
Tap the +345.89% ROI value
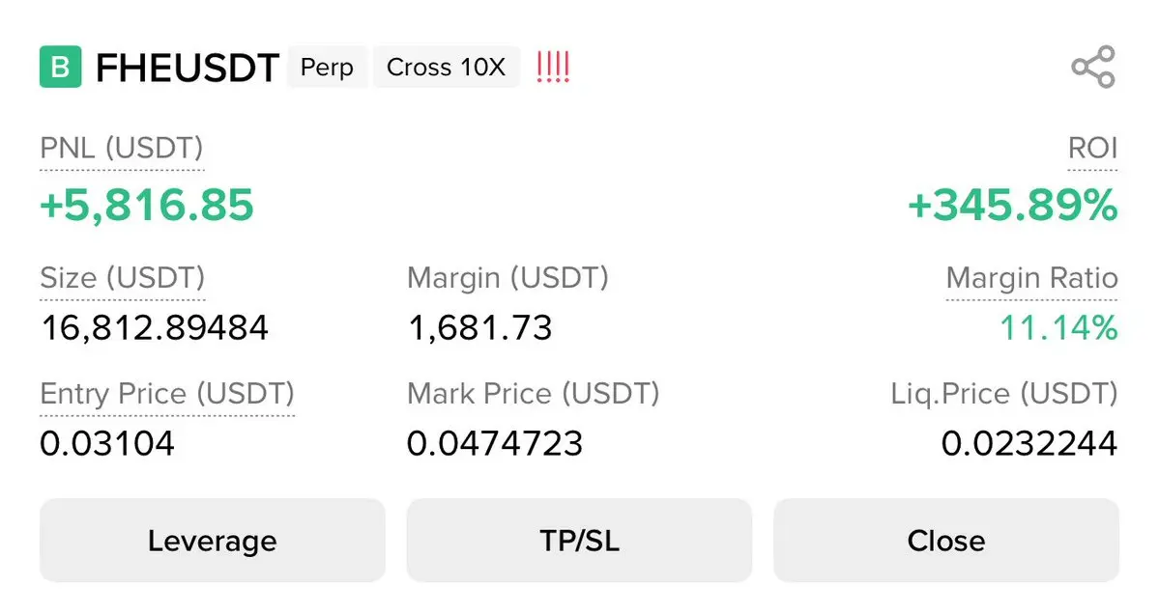1012,205
